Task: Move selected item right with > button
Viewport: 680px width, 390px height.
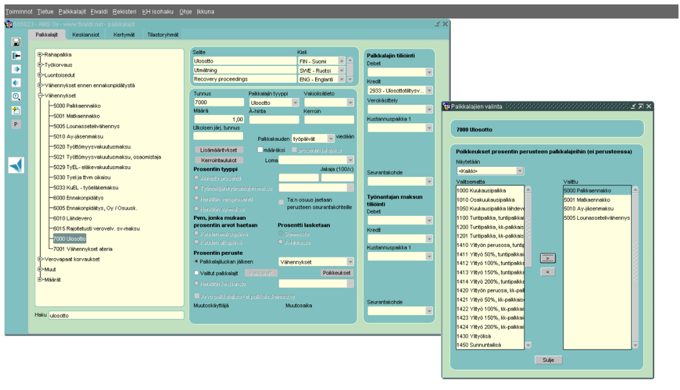Action: tap(548, 258)
